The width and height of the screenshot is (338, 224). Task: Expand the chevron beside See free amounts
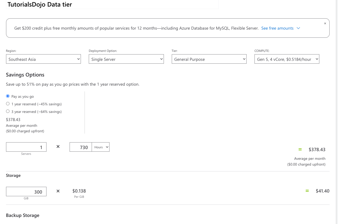pyautogui.click(x=298, y=28)
